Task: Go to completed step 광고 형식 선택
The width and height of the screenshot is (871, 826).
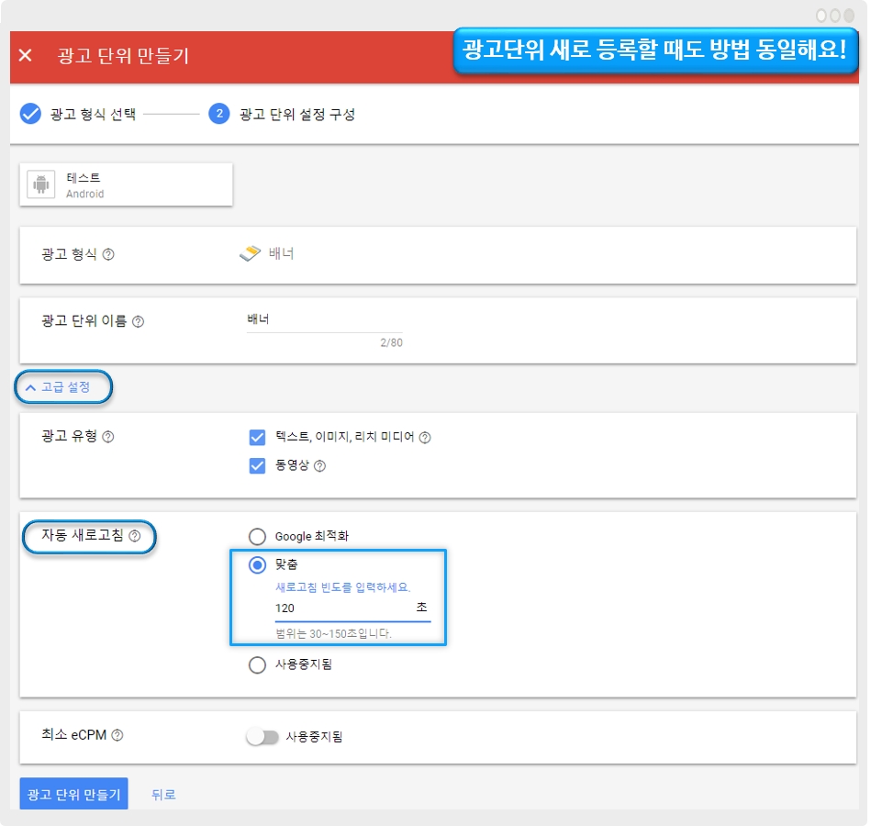Action: 78,115
